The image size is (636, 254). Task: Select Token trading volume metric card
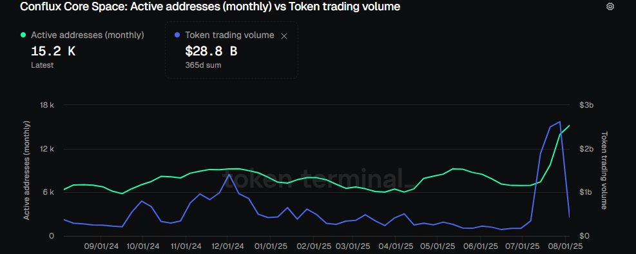tap(231, 50)
